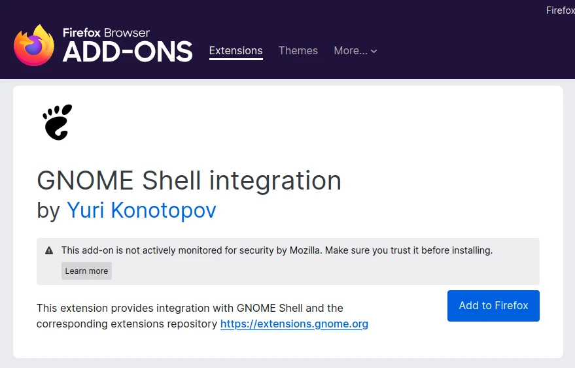Image resolution: width=575 pixels, height=368 pixels.
Task: Click the chevron arrow beside More
Action: (x=374, y=52)
